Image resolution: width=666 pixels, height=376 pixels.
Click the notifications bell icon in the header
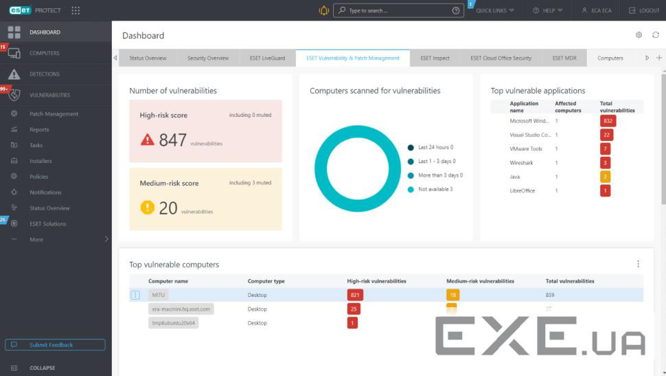click(323, 10)
